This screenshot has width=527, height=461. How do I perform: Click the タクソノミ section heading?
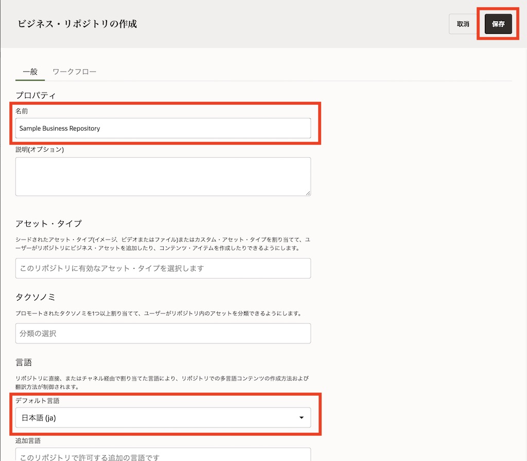[36, 297]
